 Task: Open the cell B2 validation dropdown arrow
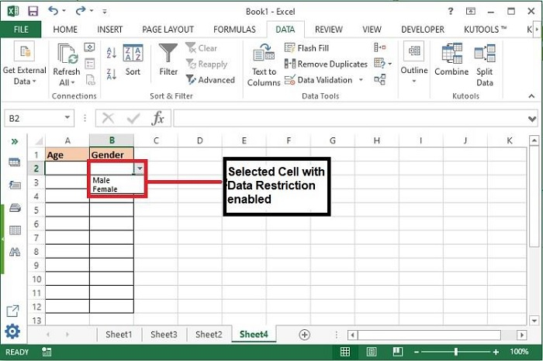pos(139,168)
